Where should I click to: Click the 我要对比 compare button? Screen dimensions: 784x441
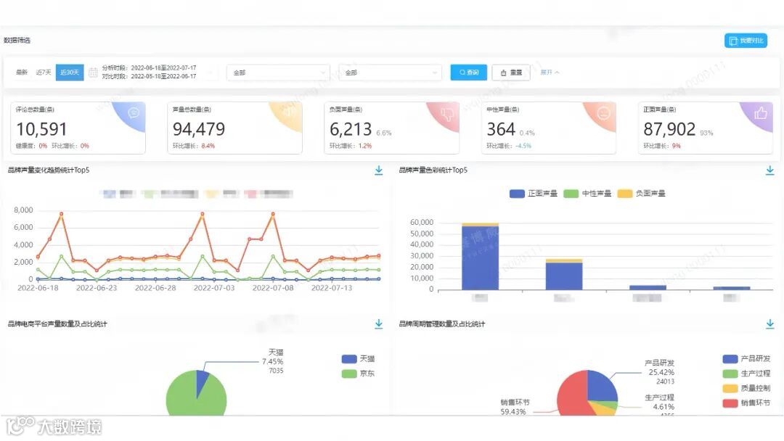click(746, 41)
